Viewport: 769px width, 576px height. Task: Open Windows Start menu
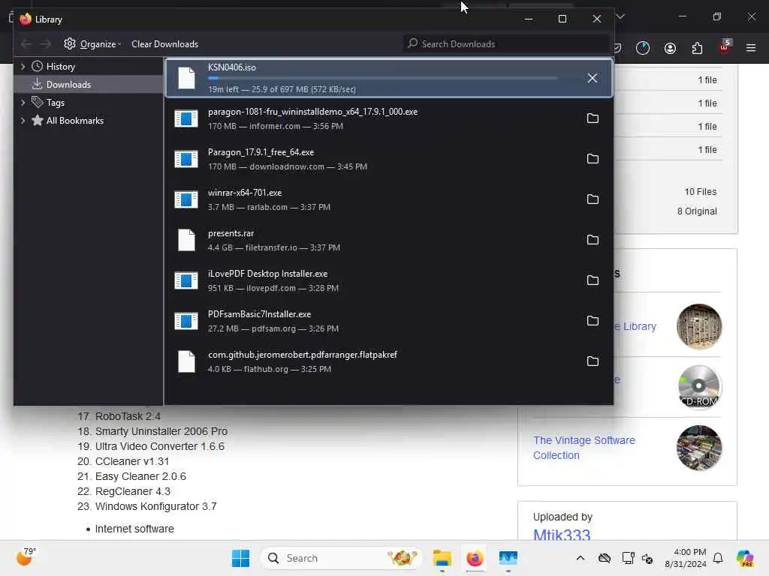pos(240,558)
